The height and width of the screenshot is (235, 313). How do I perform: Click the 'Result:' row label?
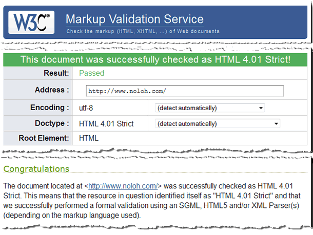point(56,73)
